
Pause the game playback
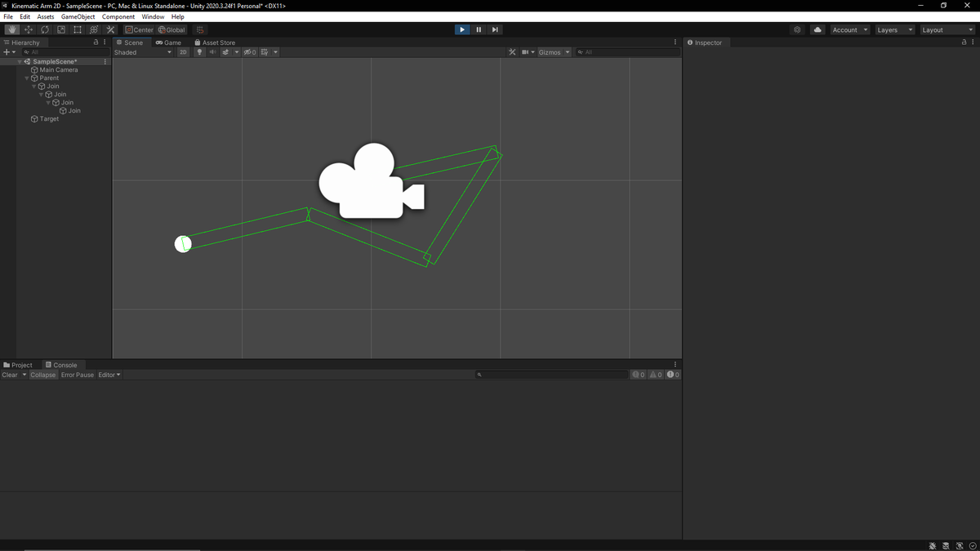pyautogui.click(x=479, y=29)
